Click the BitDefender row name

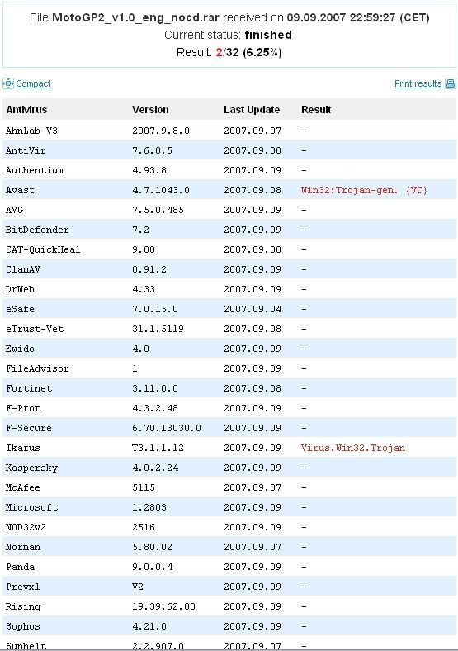[x=37, y=230]
